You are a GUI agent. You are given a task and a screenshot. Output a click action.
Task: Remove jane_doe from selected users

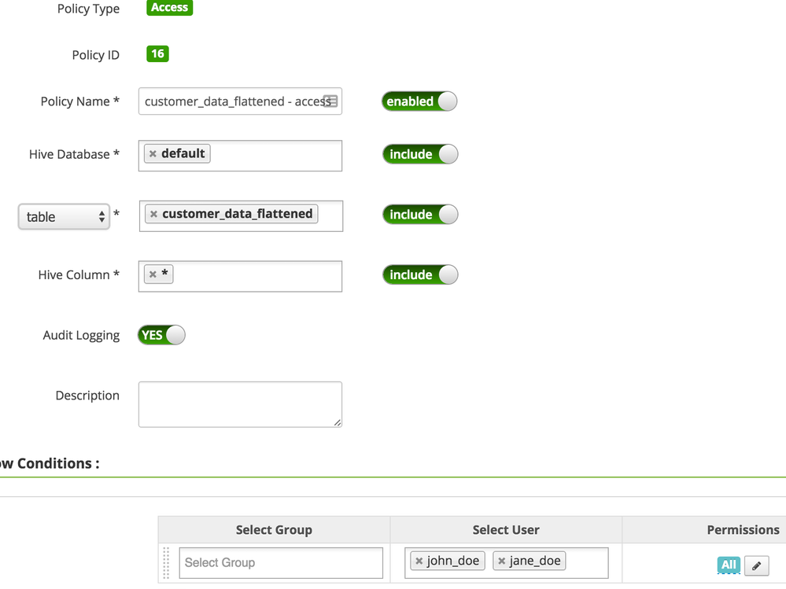click(x=502, y=561)
